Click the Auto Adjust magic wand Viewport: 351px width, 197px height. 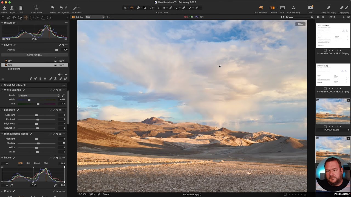75,8
